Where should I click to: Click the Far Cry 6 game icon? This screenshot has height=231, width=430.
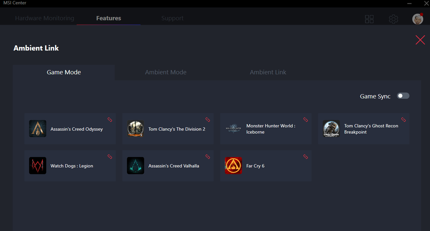click(233, 166)
